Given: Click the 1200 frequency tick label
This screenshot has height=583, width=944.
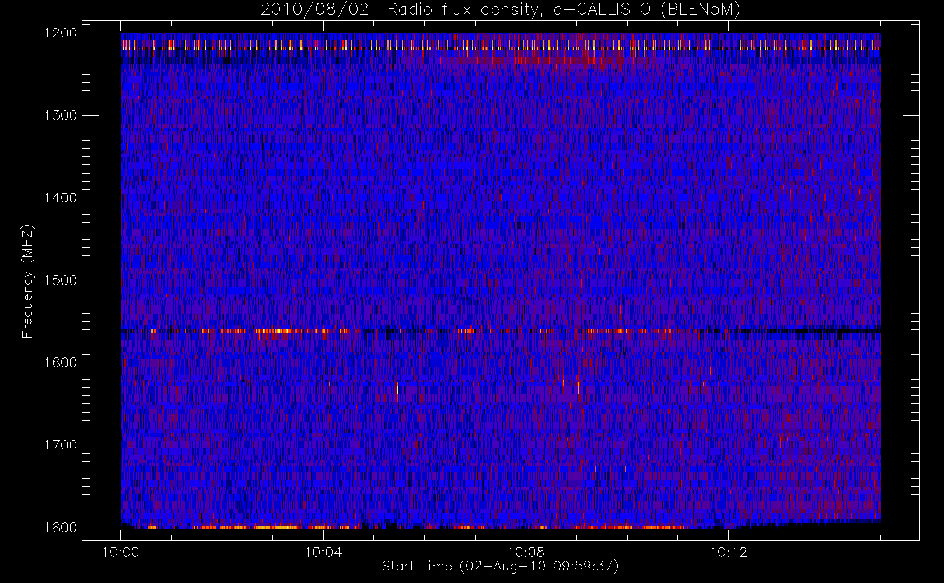Looking at the screenshot, I should (61, 33).
